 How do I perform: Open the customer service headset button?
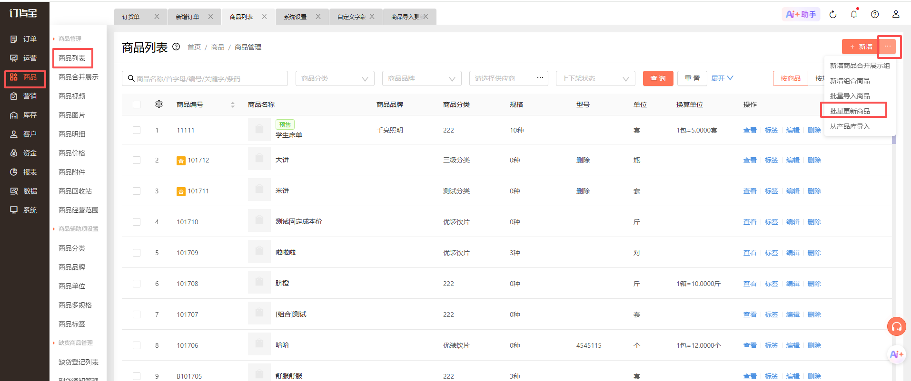tap(897, 326)
